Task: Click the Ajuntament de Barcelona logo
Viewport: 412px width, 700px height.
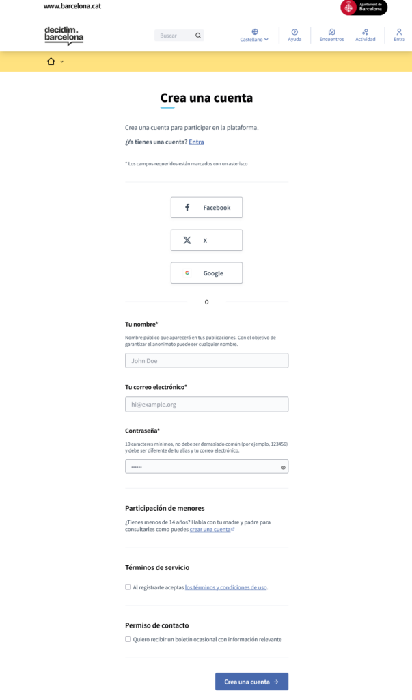Action: click(x=363, y=8)
